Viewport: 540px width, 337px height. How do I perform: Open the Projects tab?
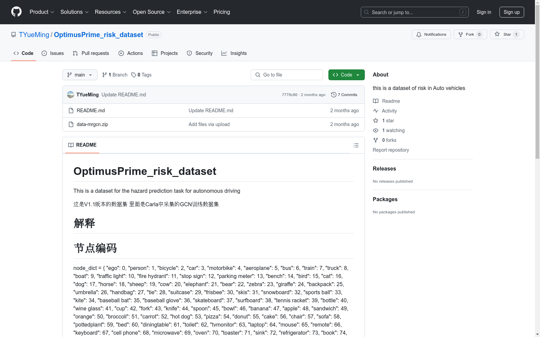click(165, 53)
